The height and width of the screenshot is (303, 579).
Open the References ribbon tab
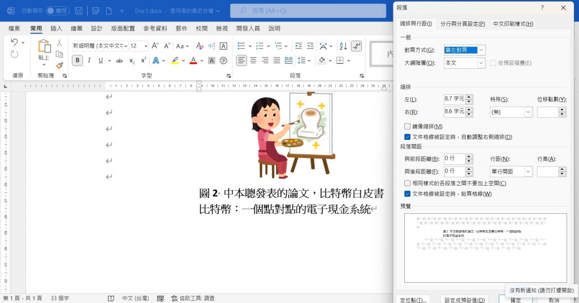pyautogui.click(x=155, y=28)
